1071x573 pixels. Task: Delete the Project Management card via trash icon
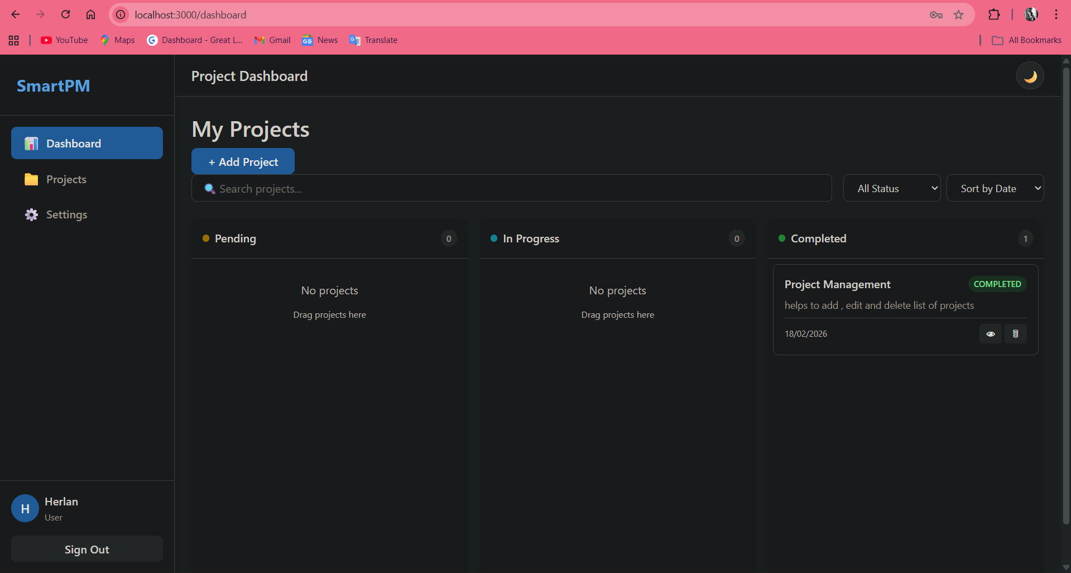(x=1015, y=333)
